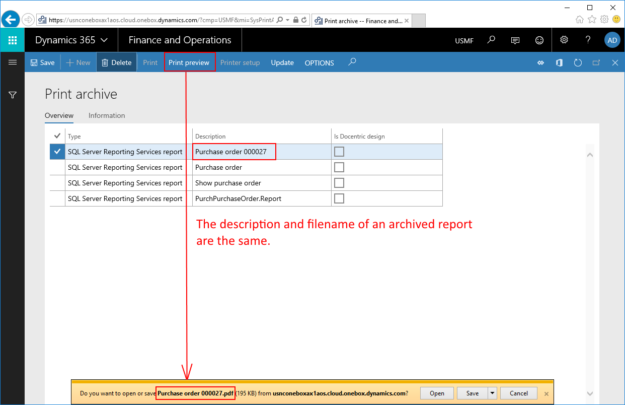Open the settings gear in header
The height and width of the screenshot is (405, 625).
pyautogui.click(x=564, y=40)
